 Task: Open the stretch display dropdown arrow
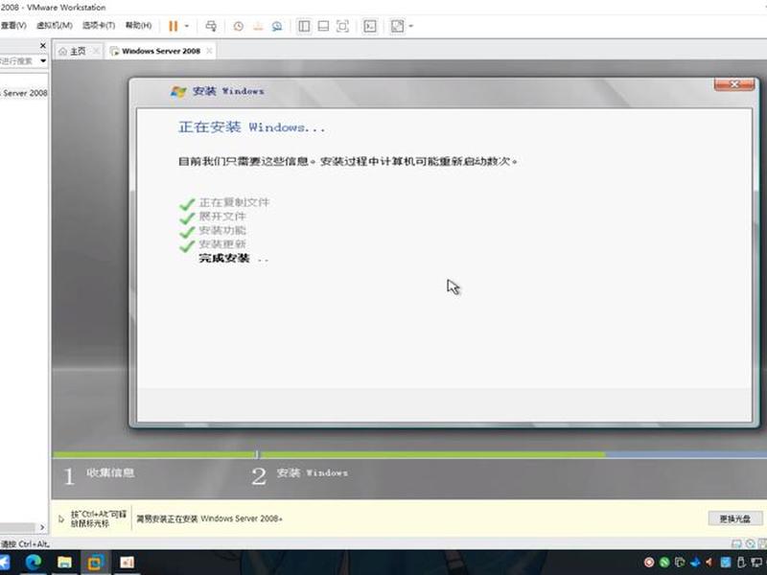tap(411, 26)
